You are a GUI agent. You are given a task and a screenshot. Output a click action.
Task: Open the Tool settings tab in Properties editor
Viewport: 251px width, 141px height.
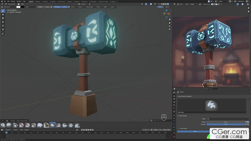[174, 92]
